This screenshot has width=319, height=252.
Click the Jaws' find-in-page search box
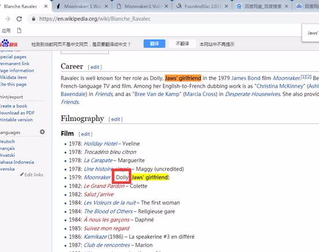click(312, 33)
